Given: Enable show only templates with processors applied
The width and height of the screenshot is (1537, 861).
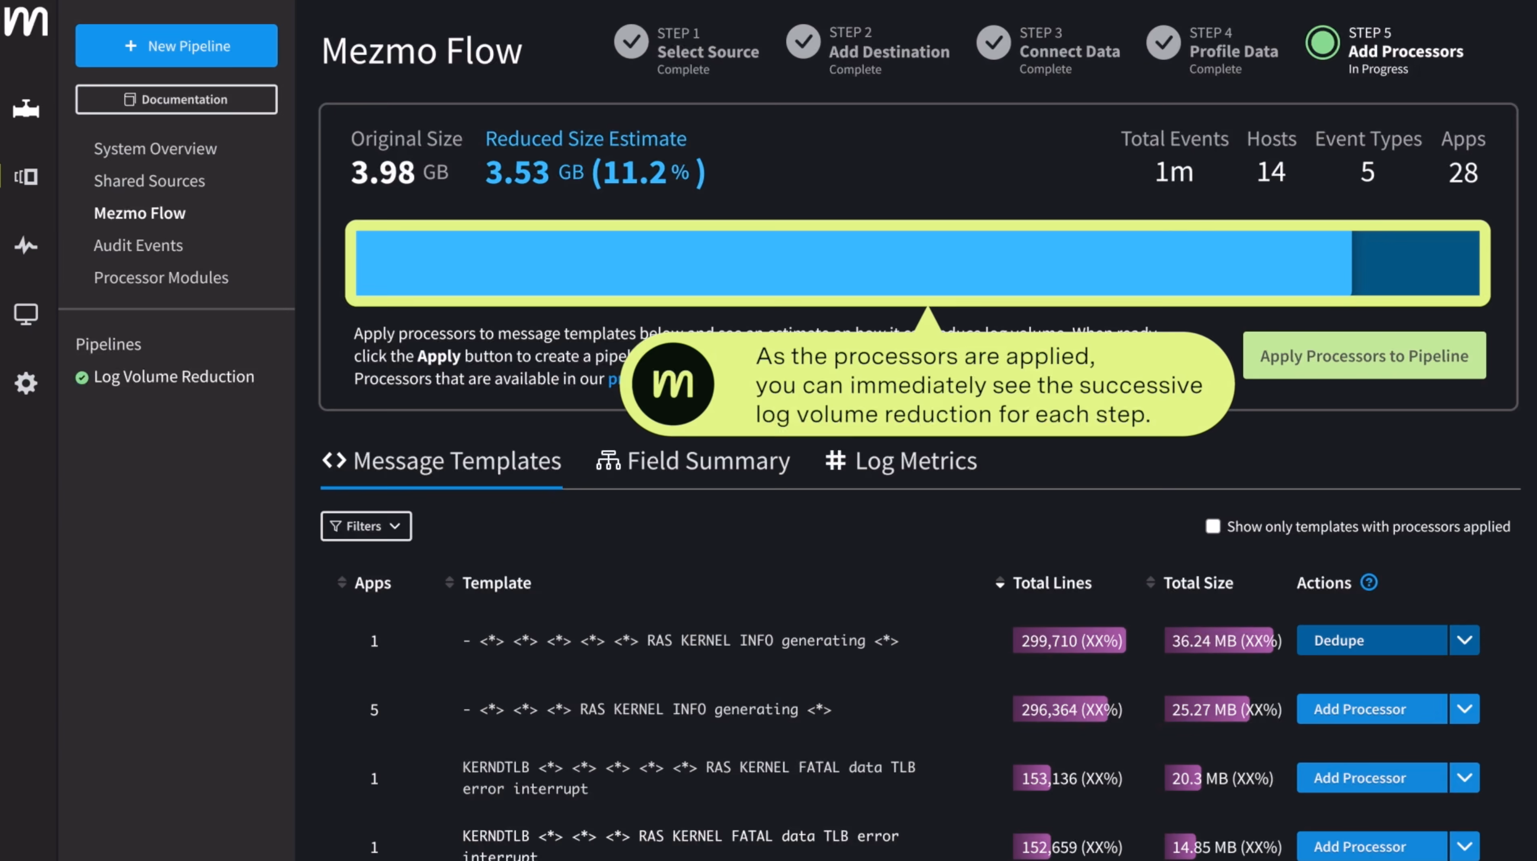Looking at the screenshot, I should 1212,526.
